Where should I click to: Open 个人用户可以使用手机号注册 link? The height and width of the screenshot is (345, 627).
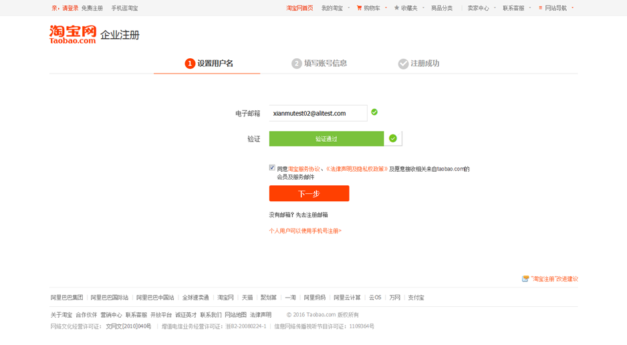305,231
